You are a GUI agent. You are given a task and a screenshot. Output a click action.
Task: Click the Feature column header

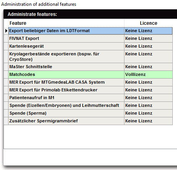(x=66, y=23)
